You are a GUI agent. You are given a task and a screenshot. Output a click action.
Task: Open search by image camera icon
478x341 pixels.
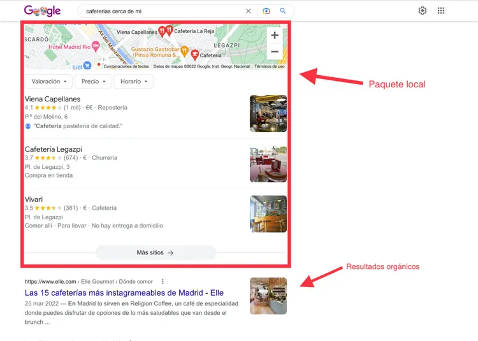click(x=266, y=11)
